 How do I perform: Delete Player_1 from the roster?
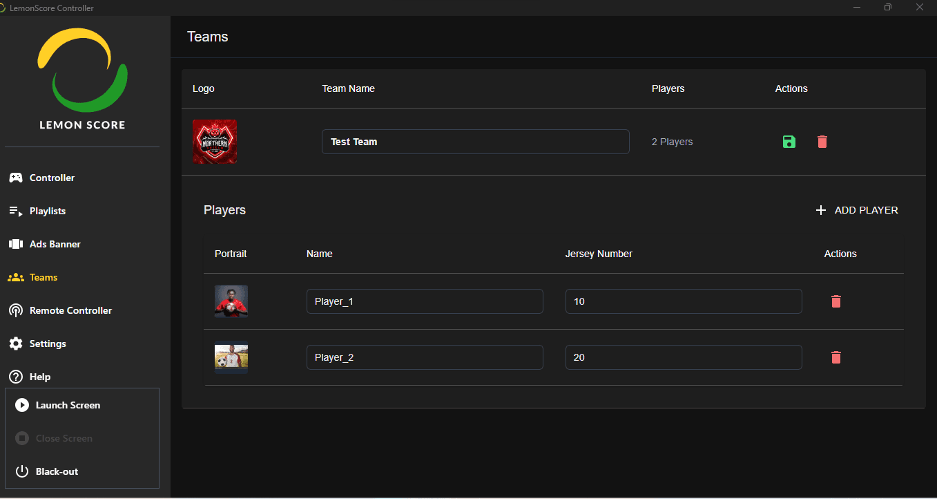coord(835,301)
